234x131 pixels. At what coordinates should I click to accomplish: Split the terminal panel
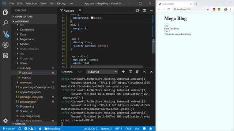tap(130, 72)
